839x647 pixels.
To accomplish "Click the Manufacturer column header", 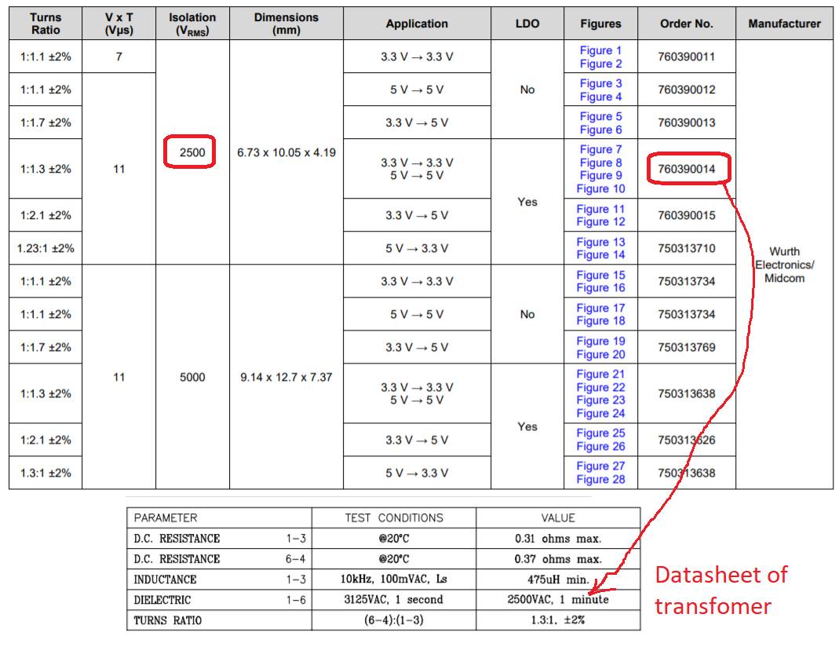I will (x=784, y=24).
